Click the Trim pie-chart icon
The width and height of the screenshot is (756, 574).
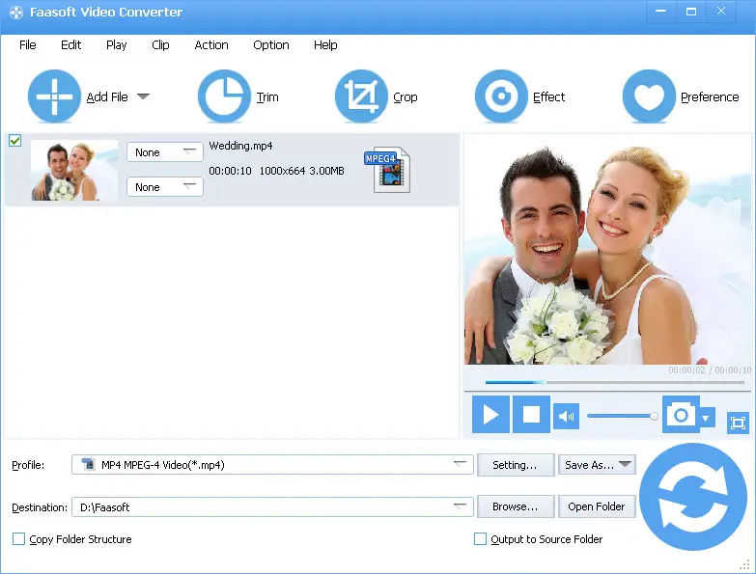224,96
